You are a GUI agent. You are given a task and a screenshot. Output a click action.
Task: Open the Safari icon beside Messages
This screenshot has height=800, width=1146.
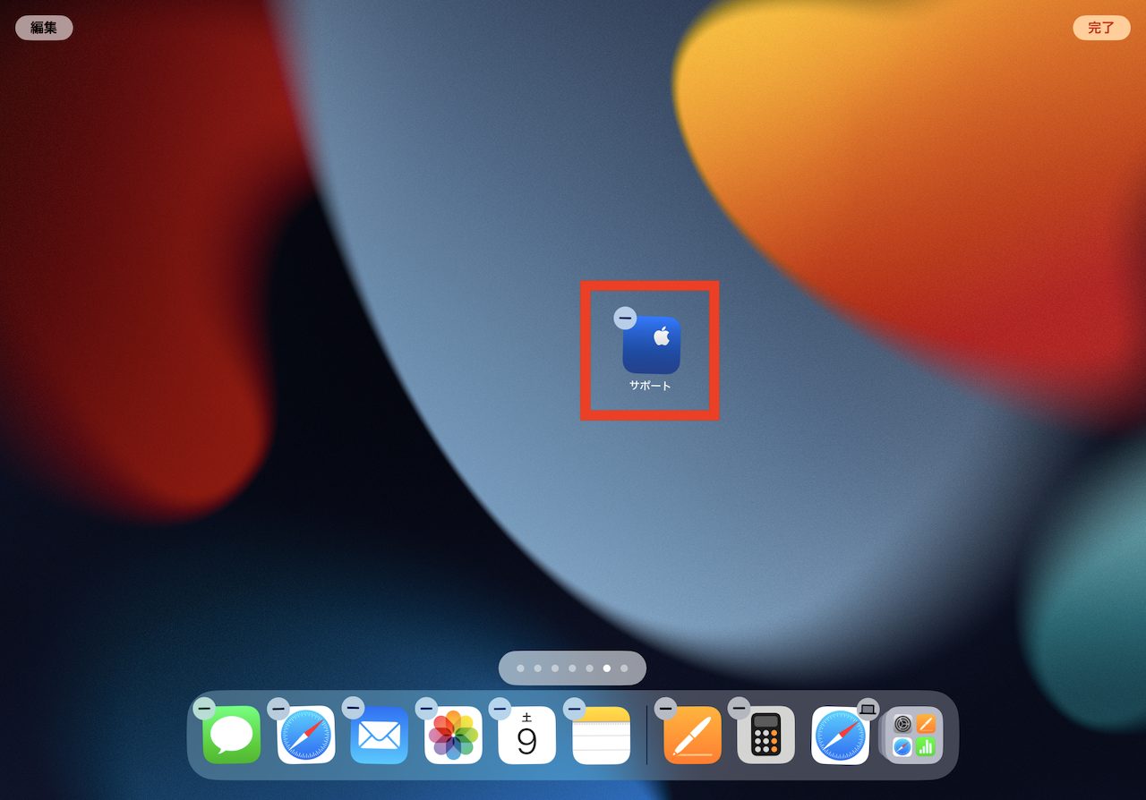tap(306, 735)
